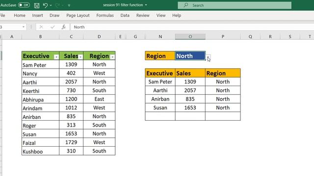The height and width of the screenshot is (176, 314).
Task: Select the blue North selection cell
Action: pos(190,56)
